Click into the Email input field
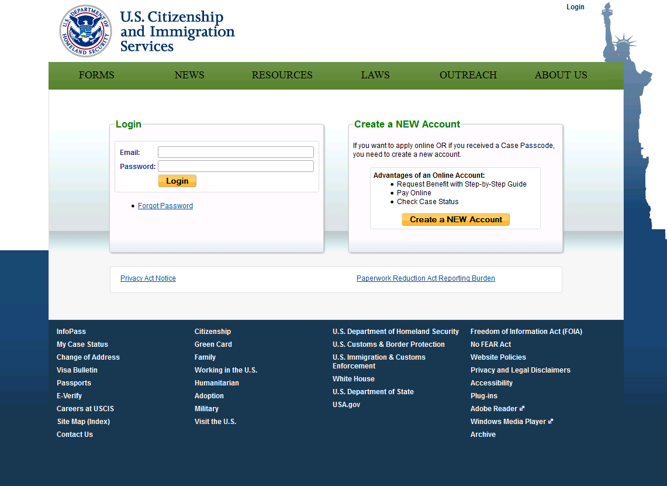The height and width of the screenshot is (486, 667). [236, 152]
